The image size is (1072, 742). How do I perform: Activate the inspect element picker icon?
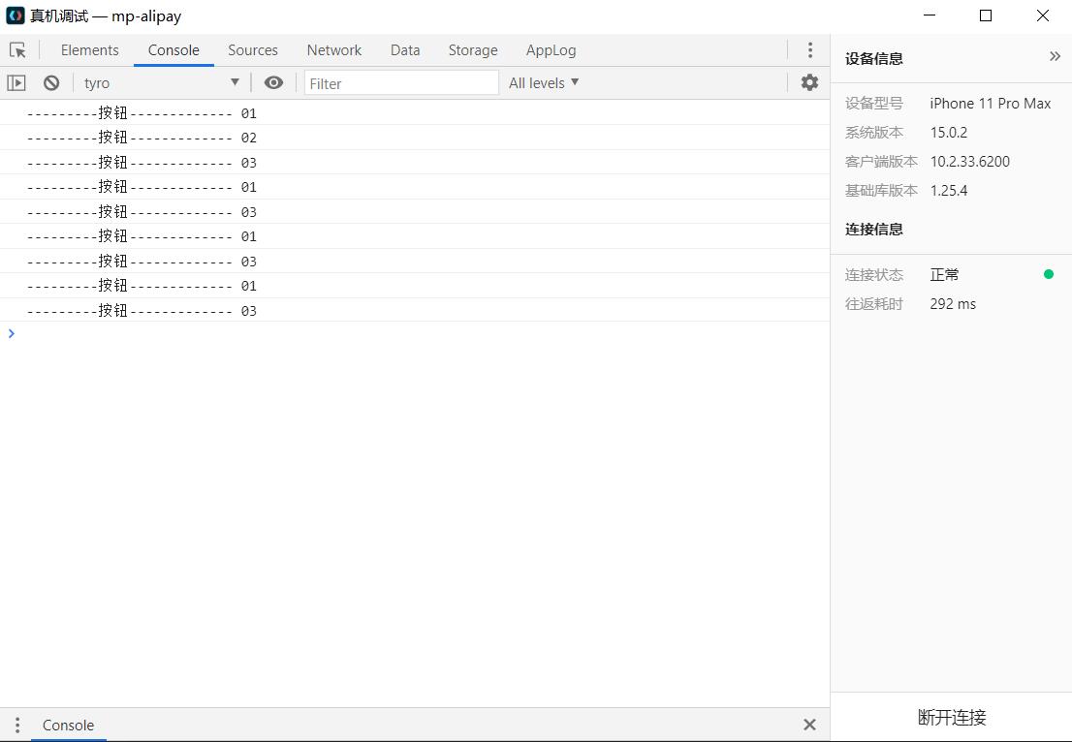click(17, 50)
